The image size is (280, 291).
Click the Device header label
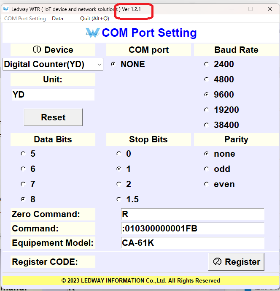point(53,50)
